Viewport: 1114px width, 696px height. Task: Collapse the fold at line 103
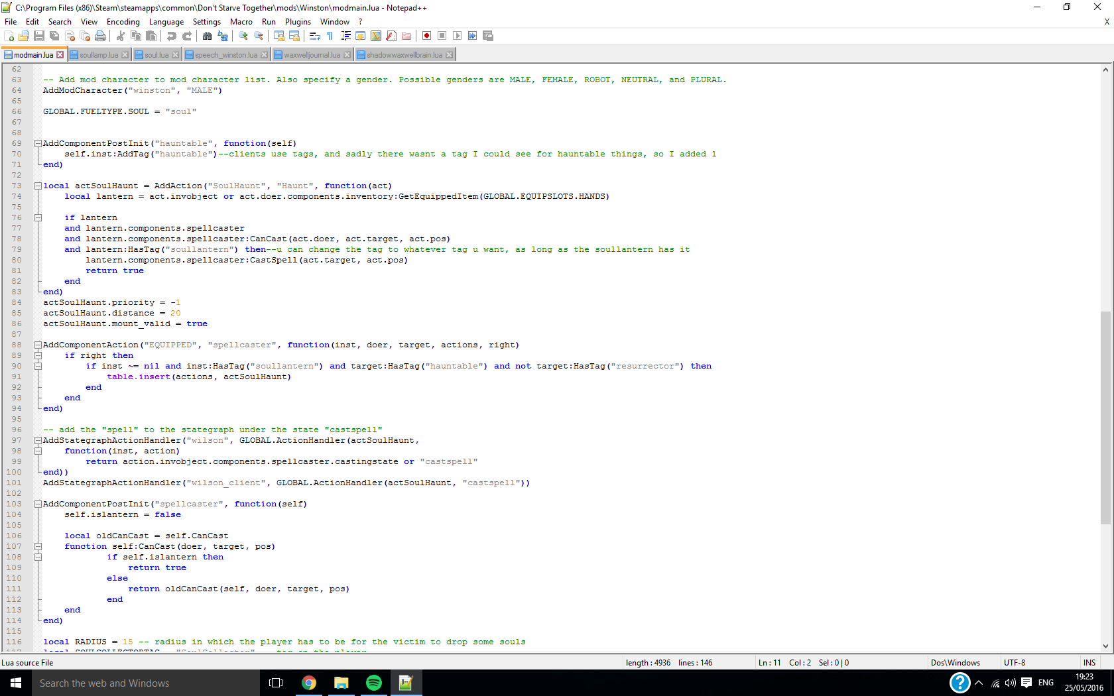tap(38, 504)
